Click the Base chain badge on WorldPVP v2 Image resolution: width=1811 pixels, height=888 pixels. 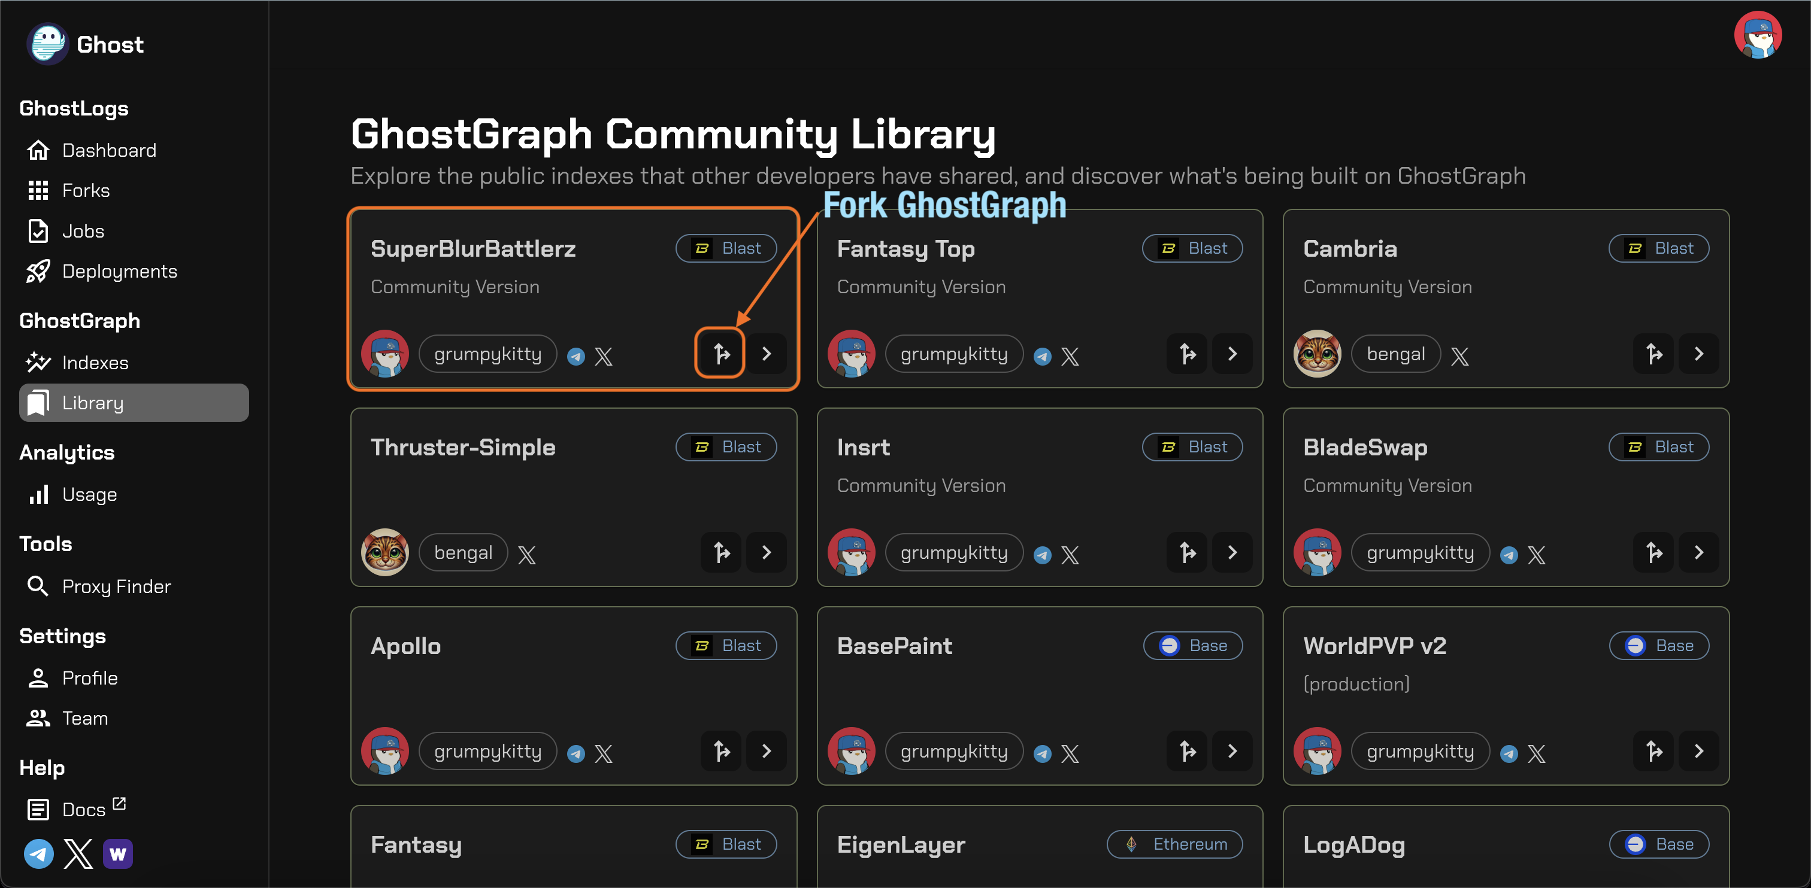[1659, 646]
